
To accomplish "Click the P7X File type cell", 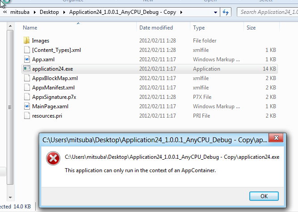I will point(202,97).
